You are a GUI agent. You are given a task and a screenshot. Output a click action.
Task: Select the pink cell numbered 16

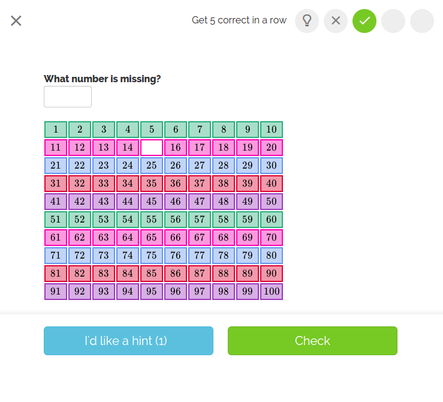176,147
